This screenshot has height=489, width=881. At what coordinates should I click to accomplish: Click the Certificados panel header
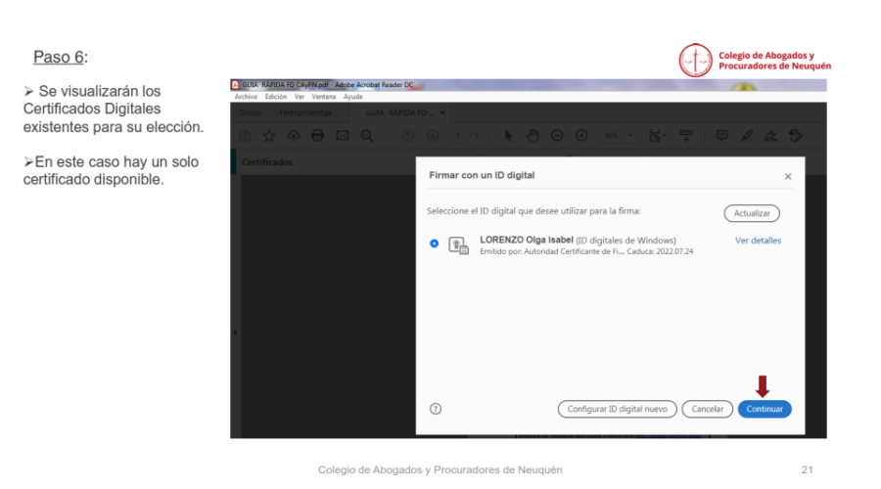(267, 162)
